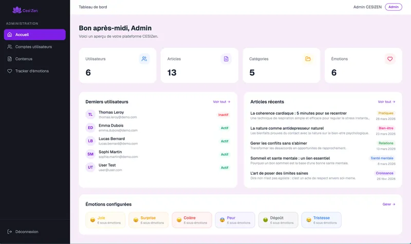Open Accueil in the sidebar

point(34,35)
